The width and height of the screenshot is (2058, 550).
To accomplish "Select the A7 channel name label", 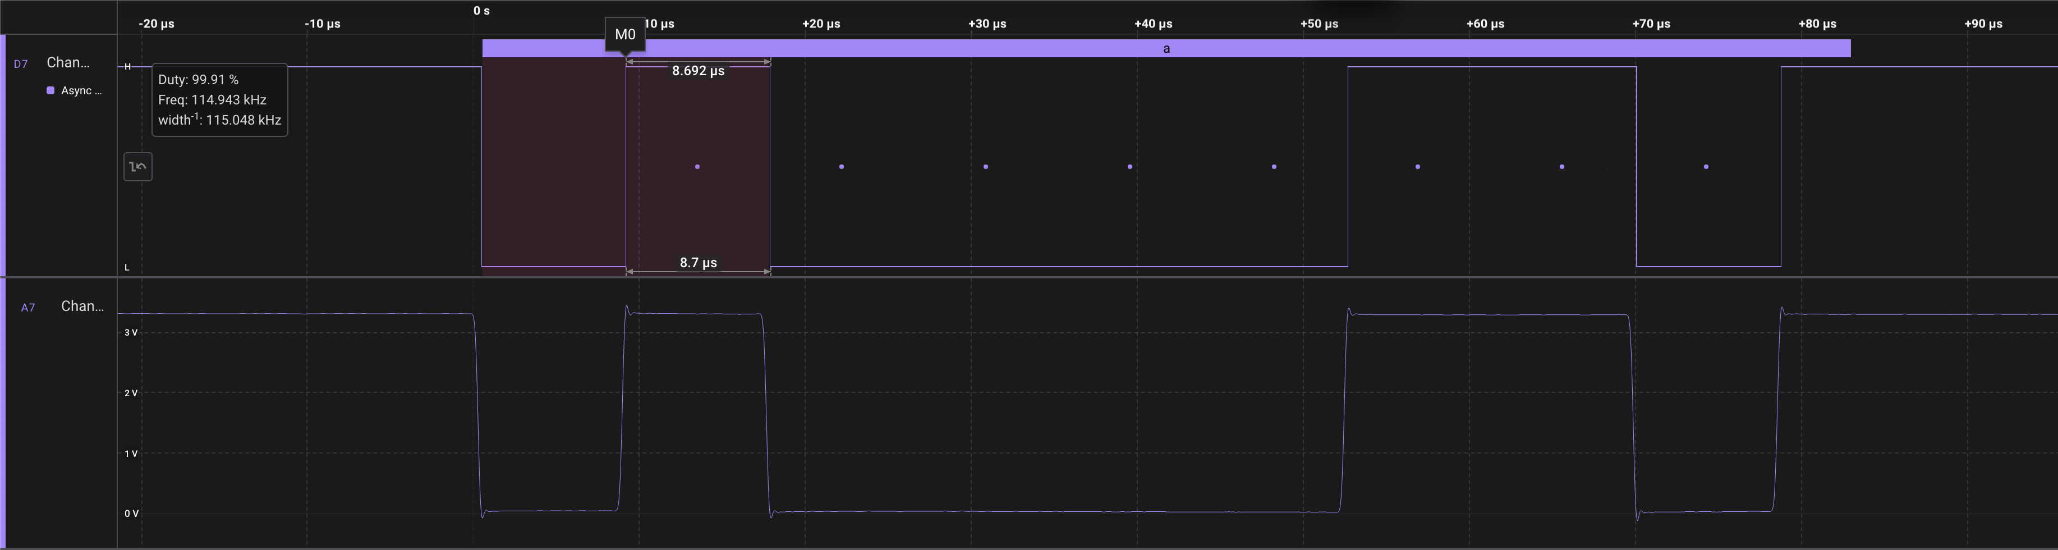I will 82,306.
